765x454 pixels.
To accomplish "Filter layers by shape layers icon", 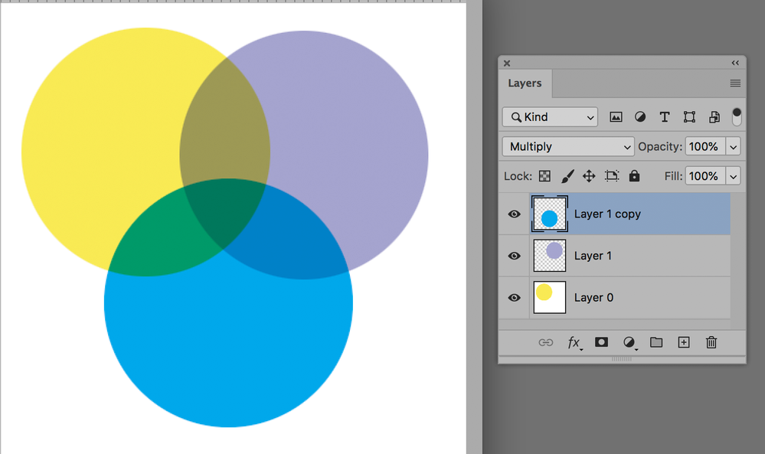I will pos(688,116).
